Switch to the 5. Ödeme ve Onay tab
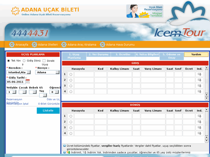Screen dimensions: 210x157 pyautogui.click(x=172, y=56)
